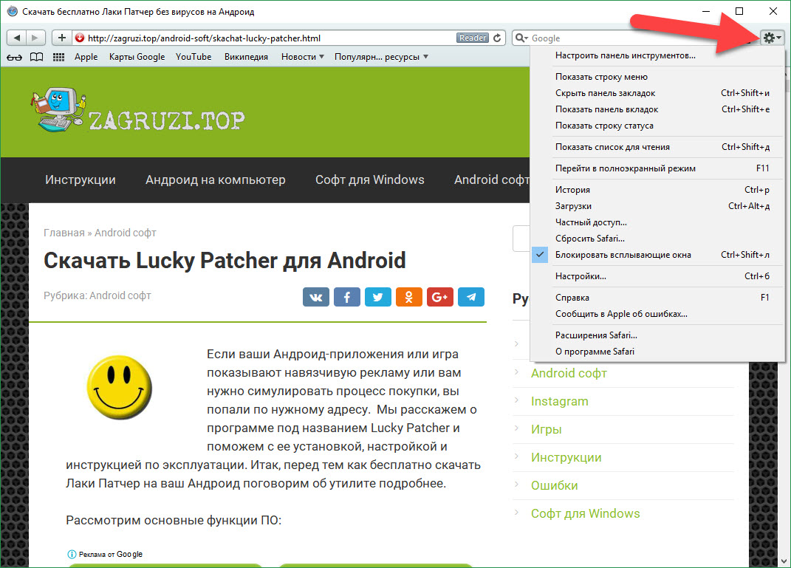
Task: Share via the Telegram icon
Action: pyautogui.click(x=471, y=297)
